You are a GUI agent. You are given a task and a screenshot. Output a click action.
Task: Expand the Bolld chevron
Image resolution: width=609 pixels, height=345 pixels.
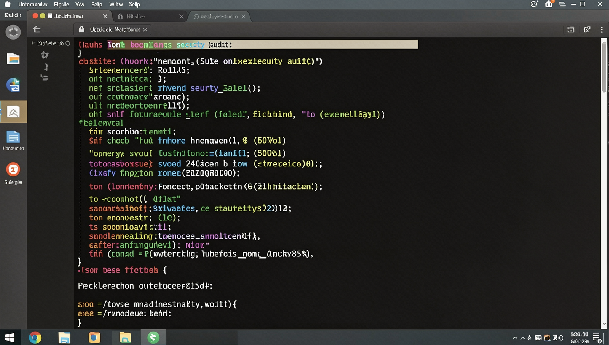20,15
